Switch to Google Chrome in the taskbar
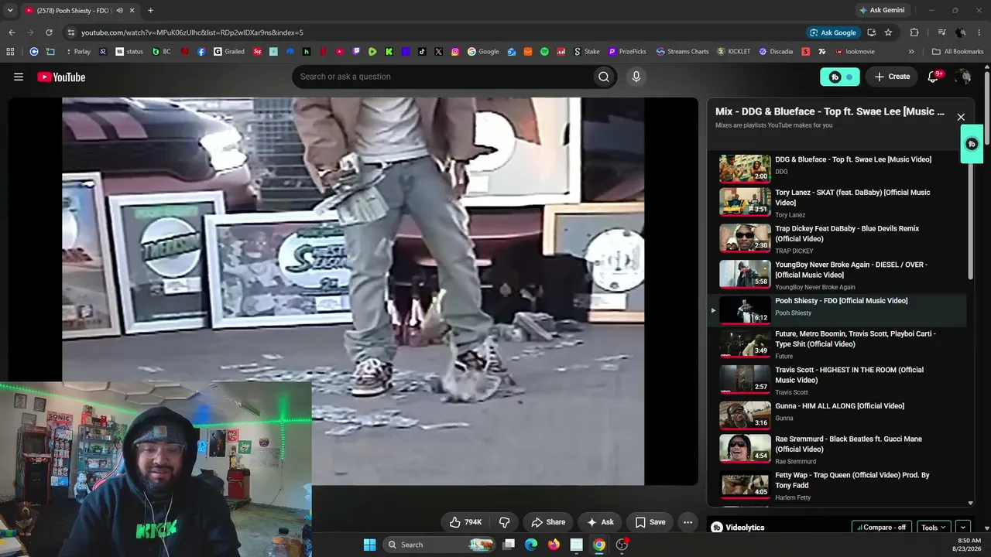Screen dimensions: 991x557 point(599,545)
